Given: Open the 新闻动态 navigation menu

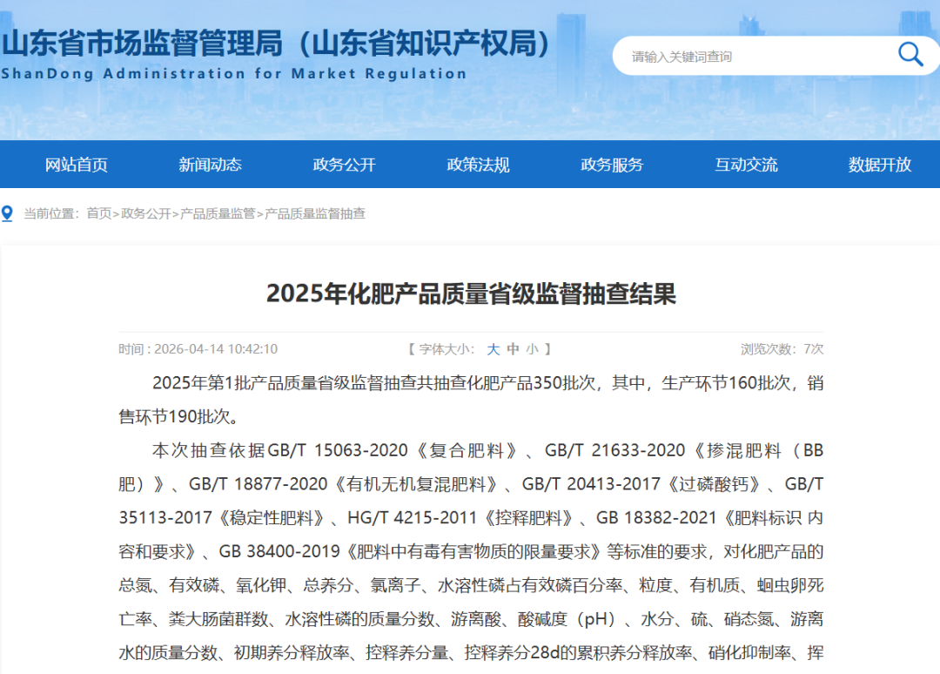Looking at the screenshot, I should (210, 164).
